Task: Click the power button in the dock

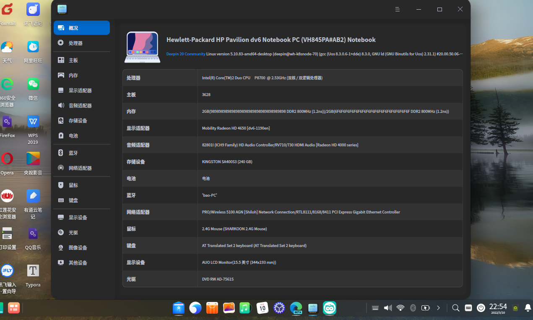Action: coord(481,308)
